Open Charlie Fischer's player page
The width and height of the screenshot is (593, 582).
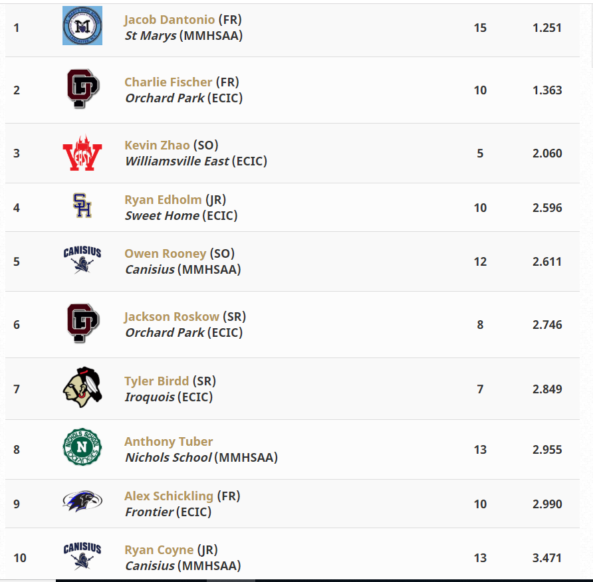click(x=168, y=82)
